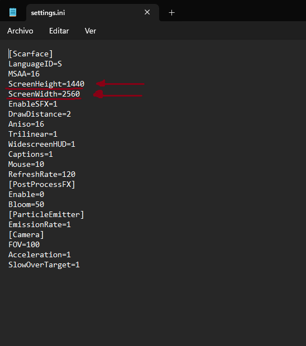Click the Enable=0 line

[x=26, y=194]
